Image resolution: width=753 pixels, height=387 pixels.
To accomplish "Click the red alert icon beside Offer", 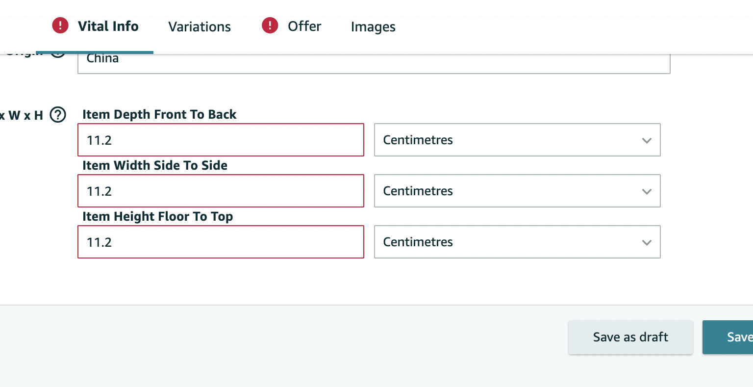I will tap(270, 26).
